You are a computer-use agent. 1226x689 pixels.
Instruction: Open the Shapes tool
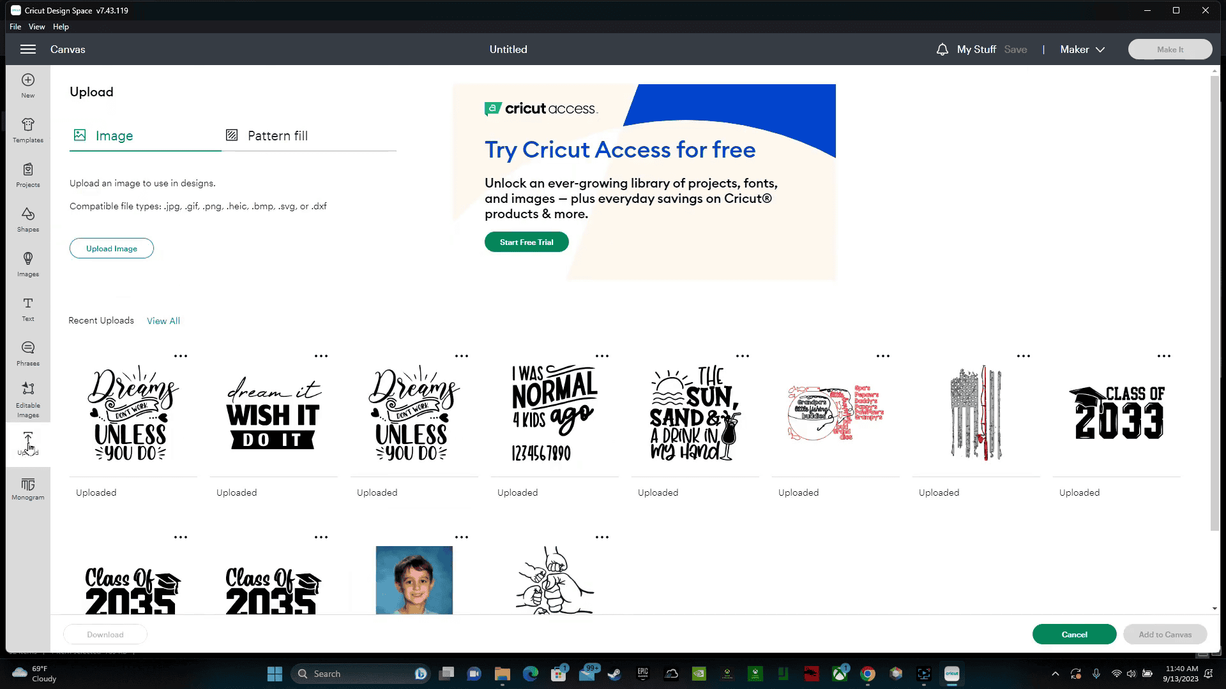point(28,219)
